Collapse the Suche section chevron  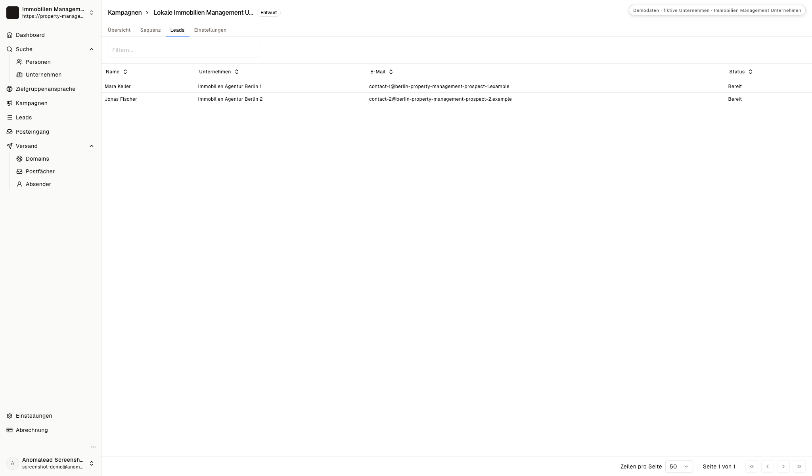tap(92, 49)
